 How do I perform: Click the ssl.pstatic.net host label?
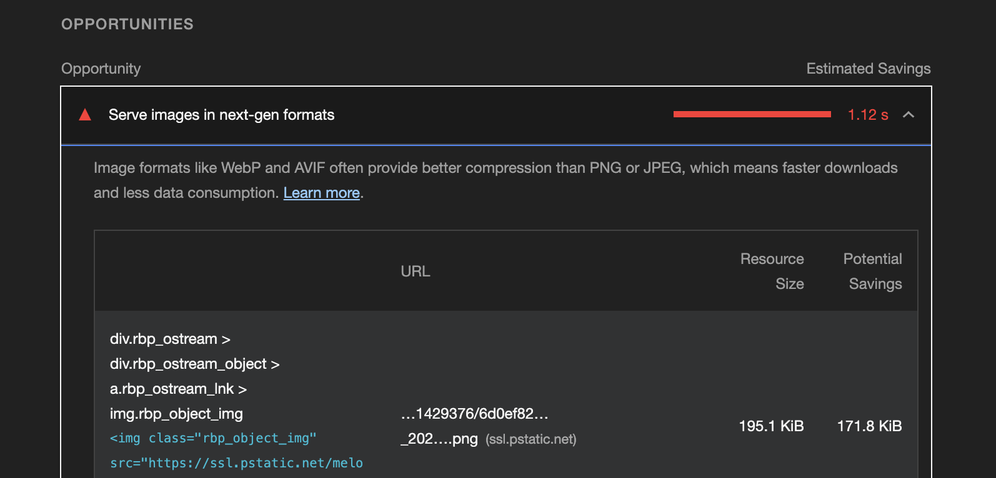pyautogui.click(x=531, y=439)
